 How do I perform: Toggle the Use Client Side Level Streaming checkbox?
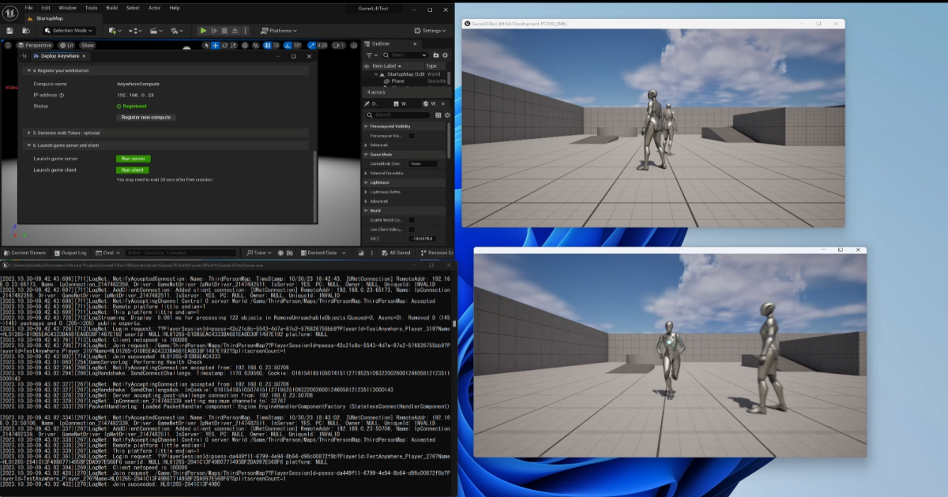[412, 229]
